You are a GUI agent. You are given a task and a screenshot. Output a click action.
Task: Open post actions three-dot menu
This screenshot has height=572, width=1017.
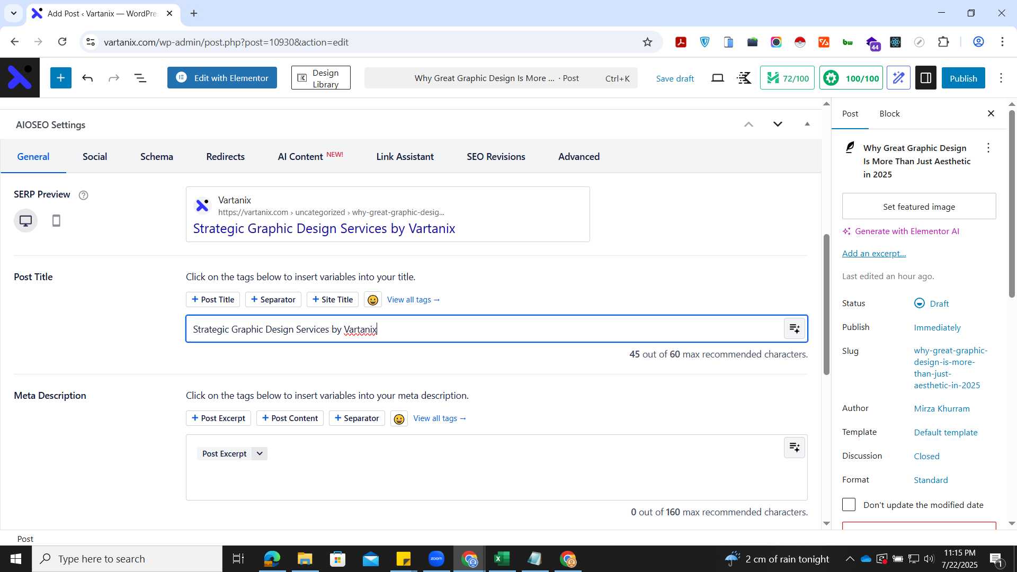(988, 148)
